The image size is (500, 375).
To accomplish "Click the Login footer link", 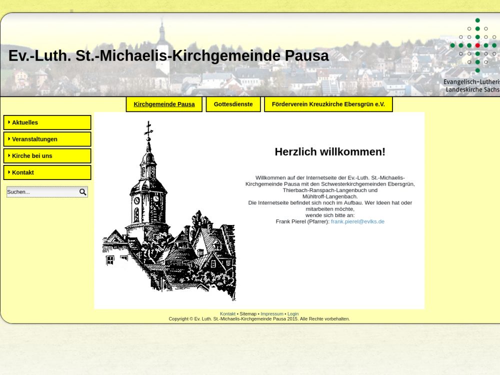I will pyautogui.click(x=293, y=314).
